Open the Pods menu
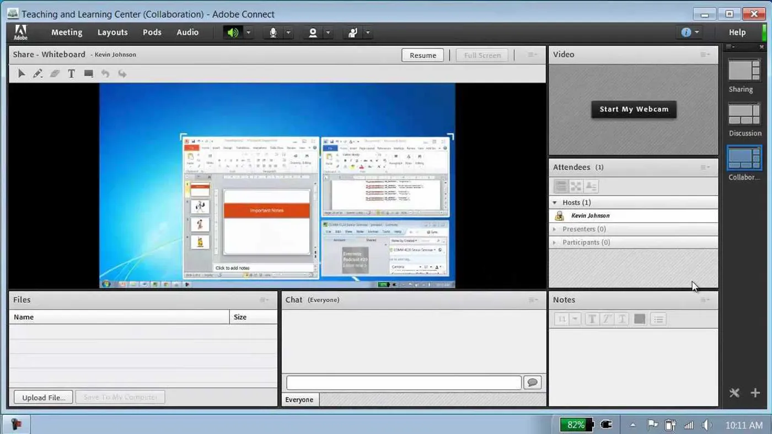This screenshot has height=434, width=772. tap(152, 32)
